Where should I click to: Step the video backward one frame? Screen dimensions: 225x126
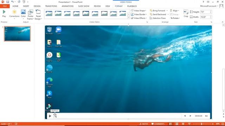(185, 116)
